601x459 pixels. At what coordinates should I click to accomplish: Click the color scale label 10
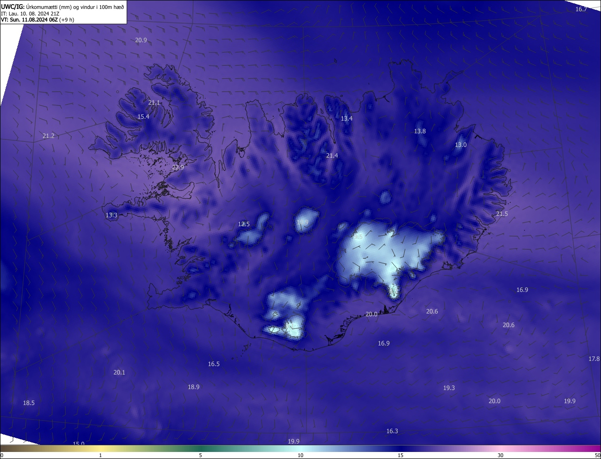tap(300, 456)
